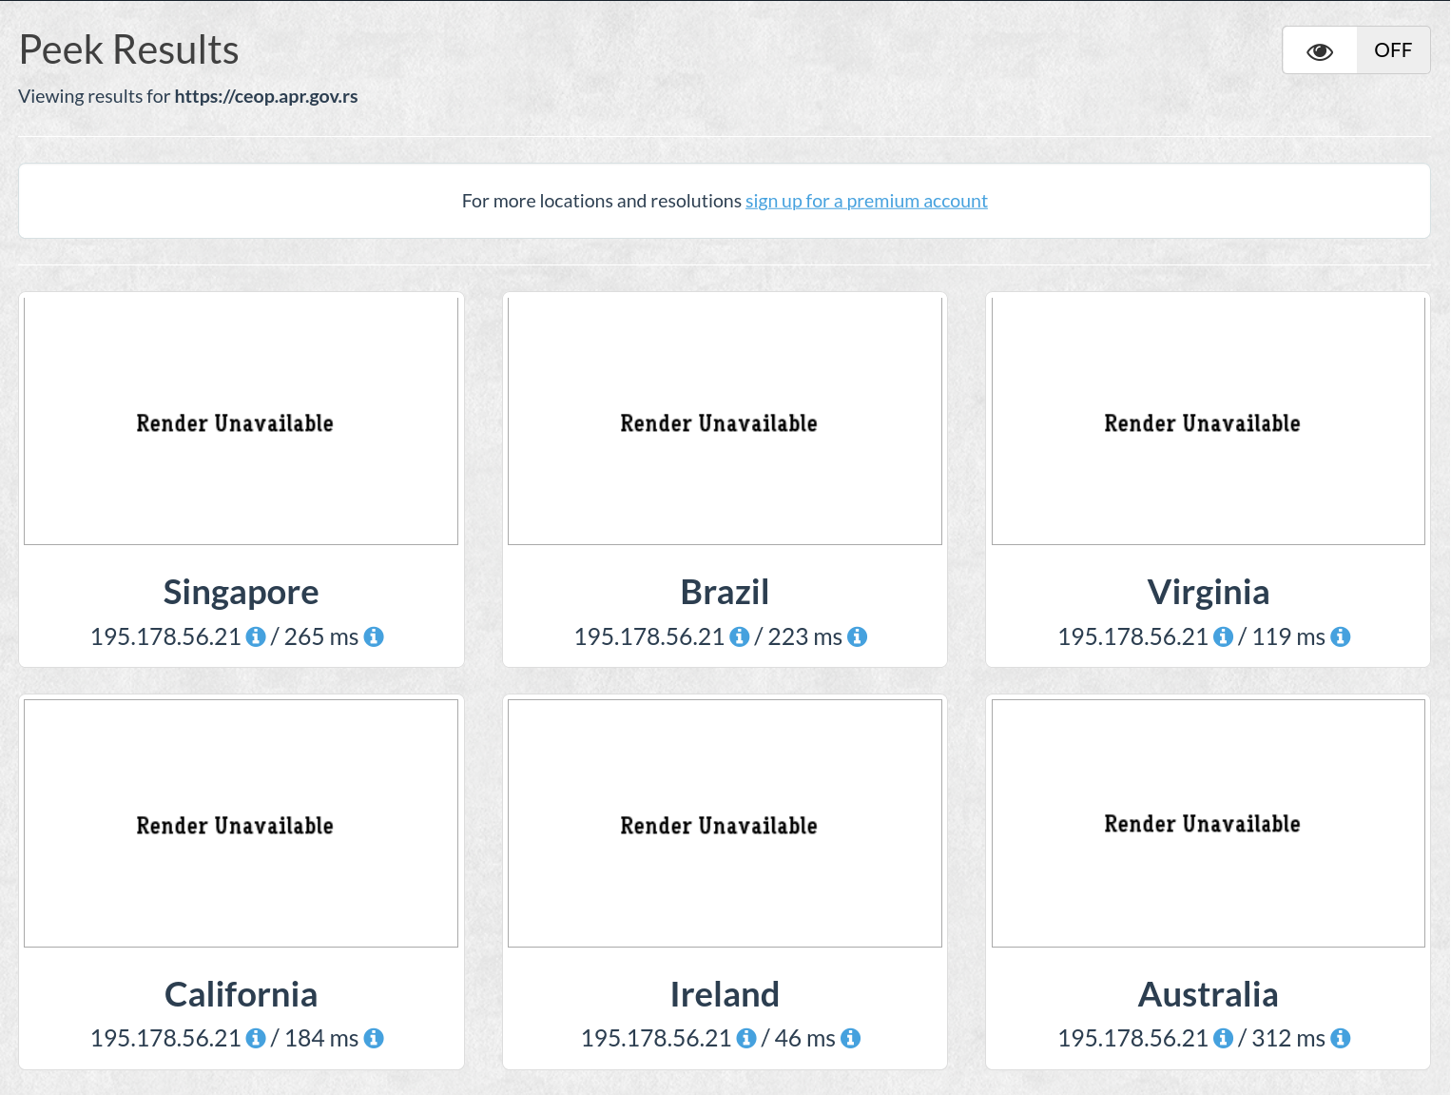Click info icon next to 223 ms
This screenshot has height=1095, width=1451.
tap(857, 636)
